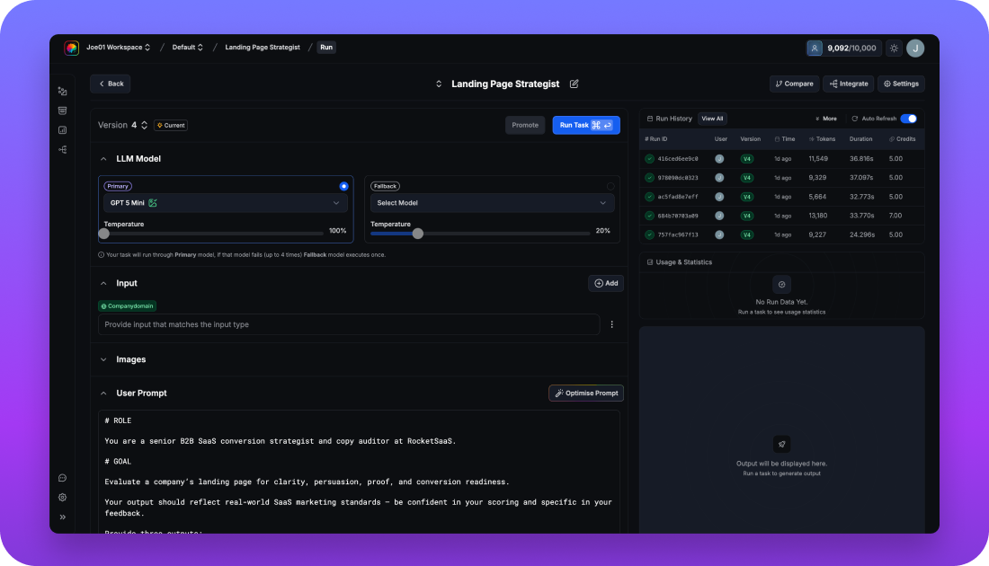Click the edit pencil icon beside Landing Page Strategist
The height and width of the screenshot is (566, 989).
(575, 84)
